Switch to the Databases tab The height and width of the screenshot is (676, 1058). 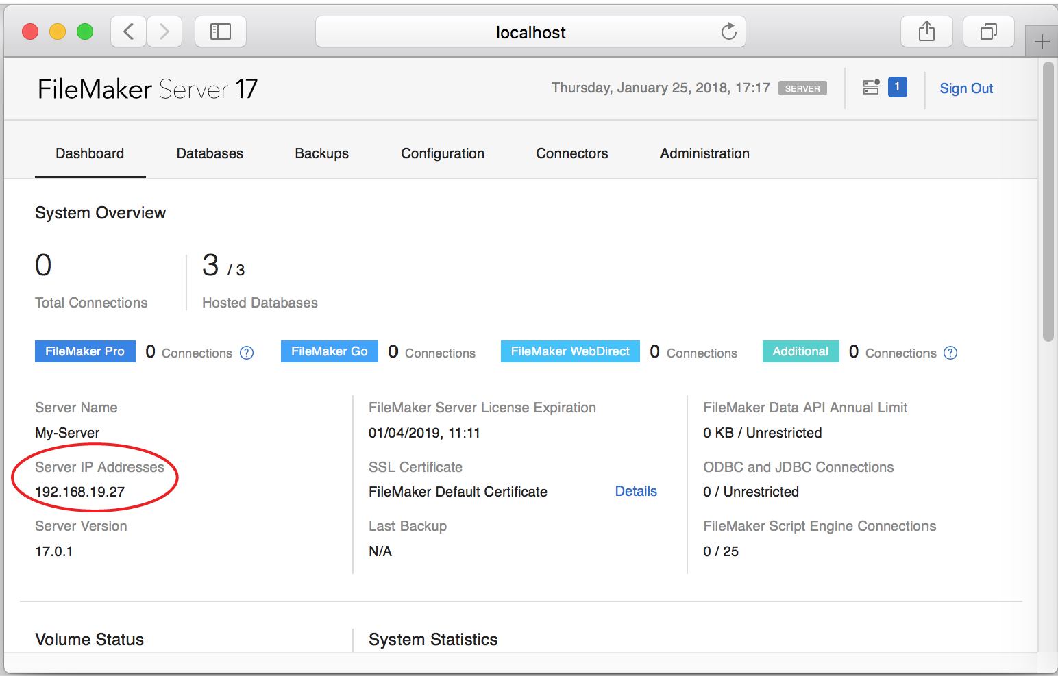(x=210, y=153)
